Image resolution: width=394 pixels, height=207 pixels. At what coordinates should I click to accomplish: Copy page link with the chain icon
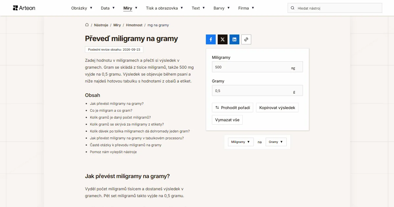(246, 39)
